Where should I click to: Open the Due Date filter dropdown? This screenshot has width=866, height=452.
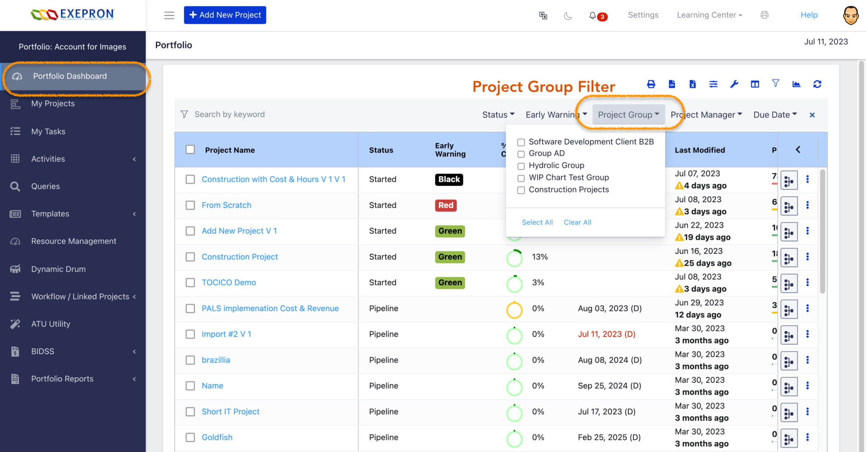click(774, 114)
